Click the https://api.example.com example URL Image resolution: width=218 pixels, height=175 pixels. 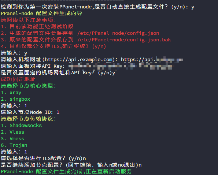pos(78,60)
